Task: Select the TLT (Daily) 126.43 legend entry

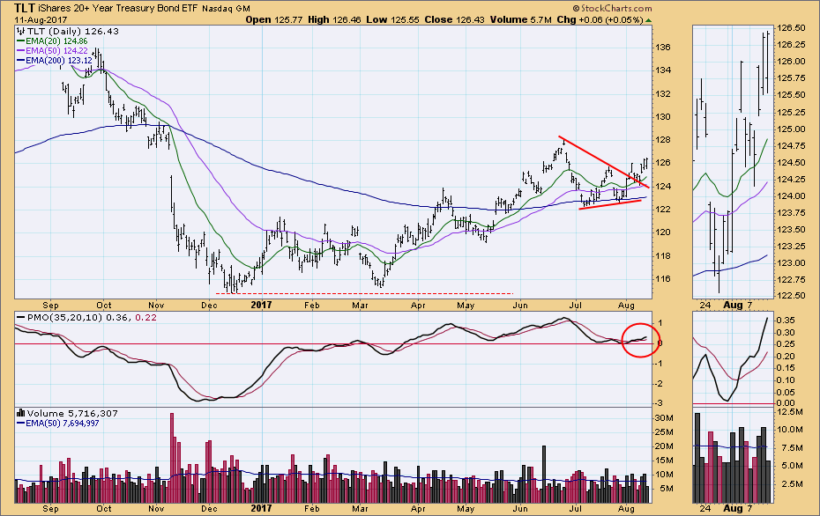Action: pos(72,32)
